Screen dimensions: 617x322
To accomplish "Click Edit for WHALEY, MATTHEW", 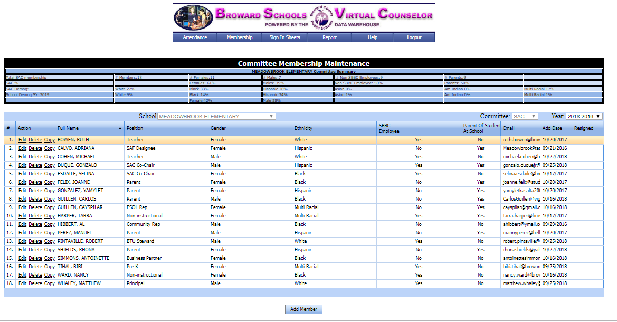I will (22, 284).
